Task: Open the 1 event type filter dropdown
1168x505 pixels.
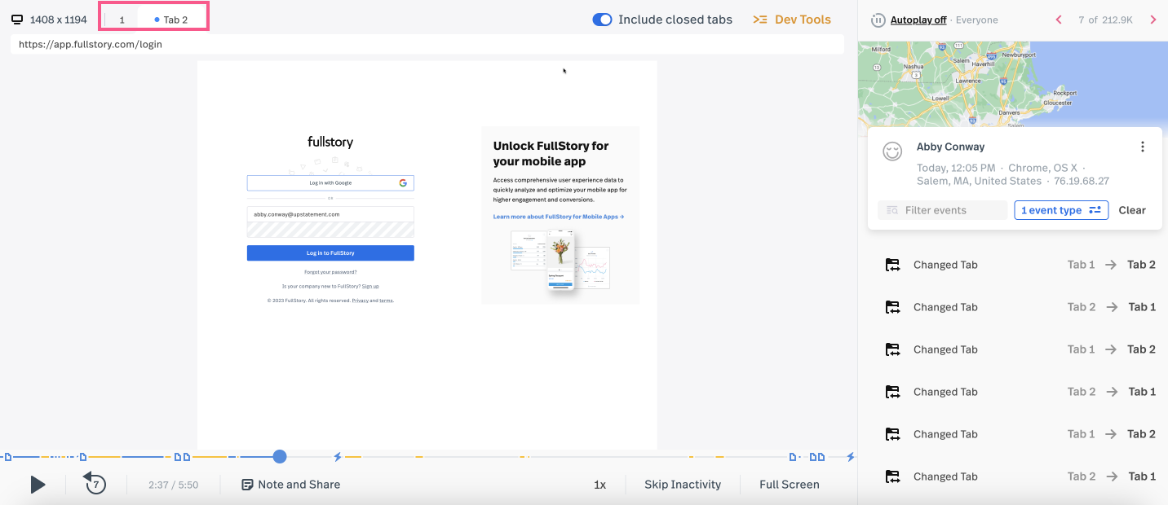Action: 1061,210
